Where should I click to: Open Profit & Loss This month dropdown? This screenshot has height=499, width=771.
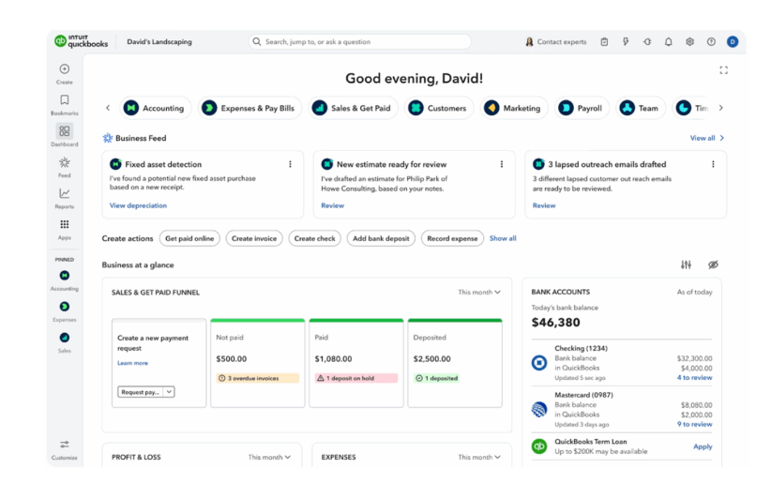click(x=269, y=457)
